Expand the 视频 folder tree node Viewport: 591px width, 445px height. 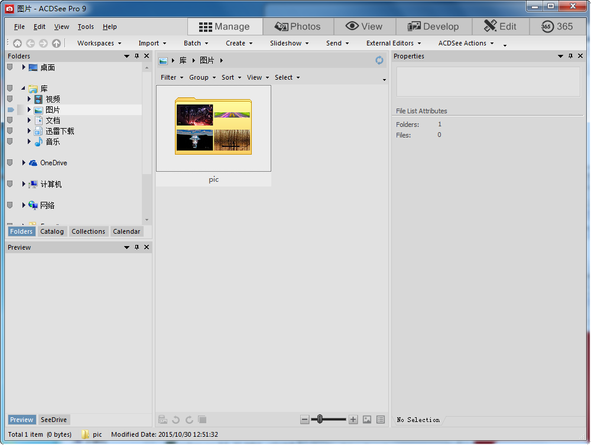(x=29, y=99)
